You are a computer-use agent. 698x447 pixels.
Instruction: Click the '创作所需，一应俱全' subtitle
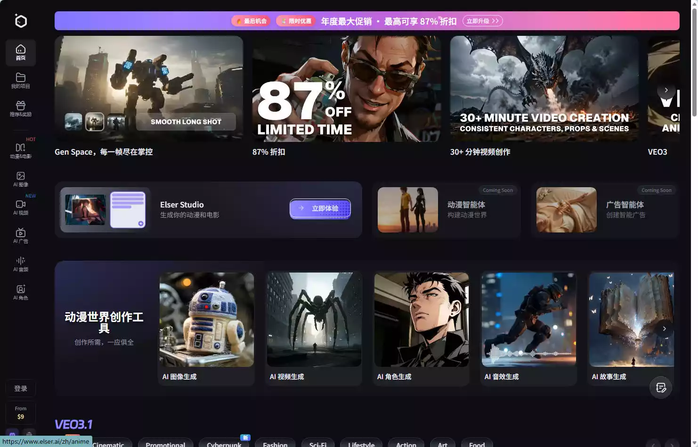[x=104, y=342]
